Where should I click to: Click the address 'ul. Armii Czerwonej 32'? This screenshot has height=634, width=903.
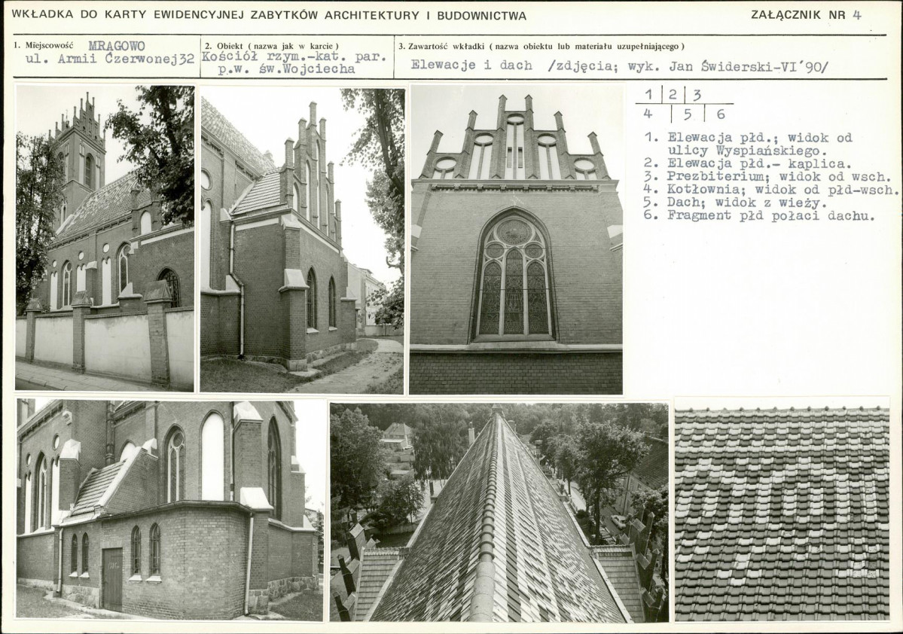pyautogui.click(x=110, y=59)
